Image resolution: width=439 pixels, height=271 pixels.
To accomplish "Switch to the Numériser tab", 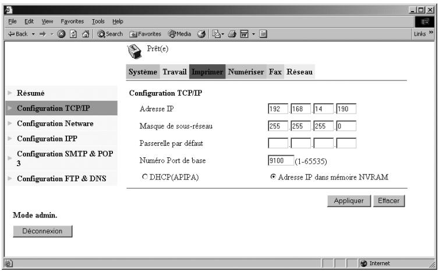I will point(246,72).
